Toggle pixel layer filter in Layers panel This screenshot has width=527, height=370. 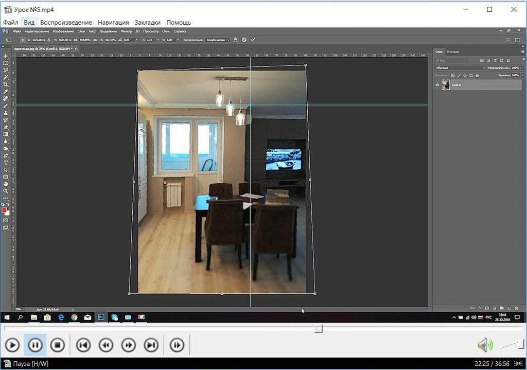click(482, 61)
